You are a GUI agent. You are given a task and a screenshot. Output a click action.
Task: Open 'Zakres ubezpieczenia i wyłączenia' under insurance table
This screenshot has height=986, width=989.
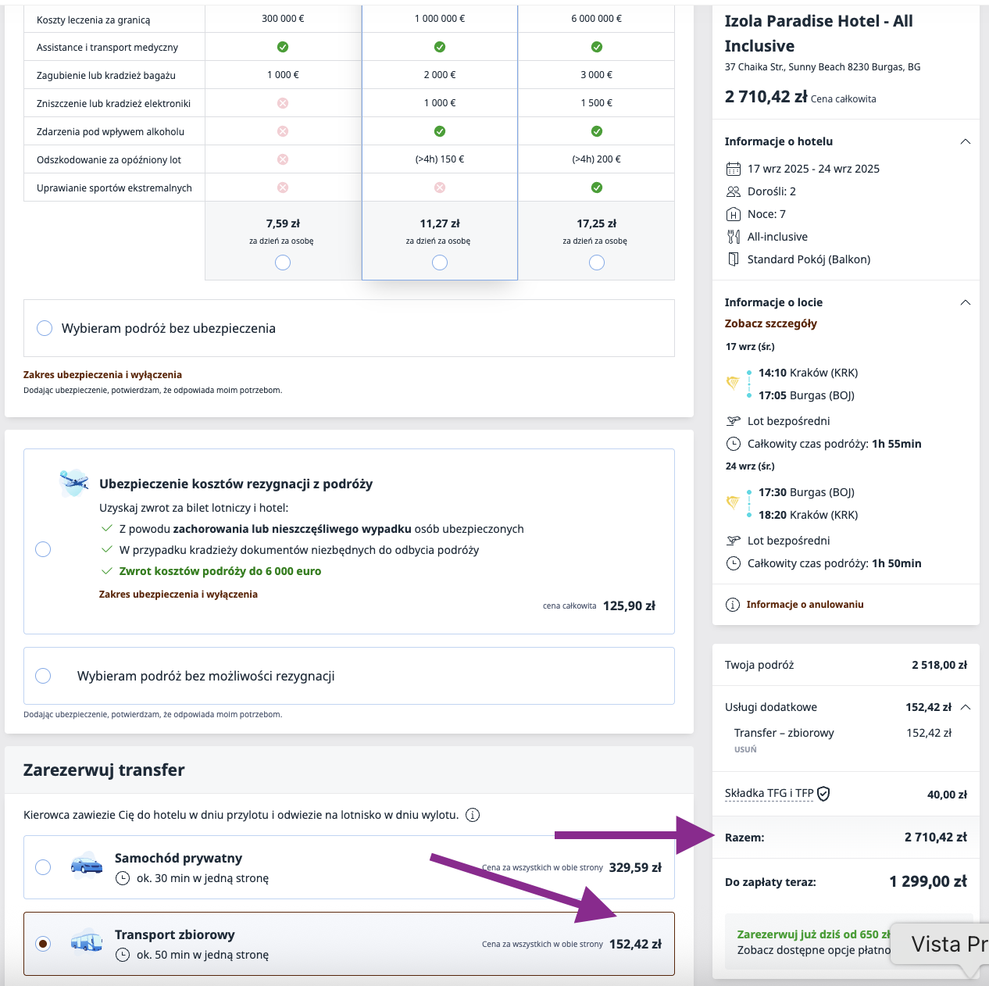click(x=102, y=375)
